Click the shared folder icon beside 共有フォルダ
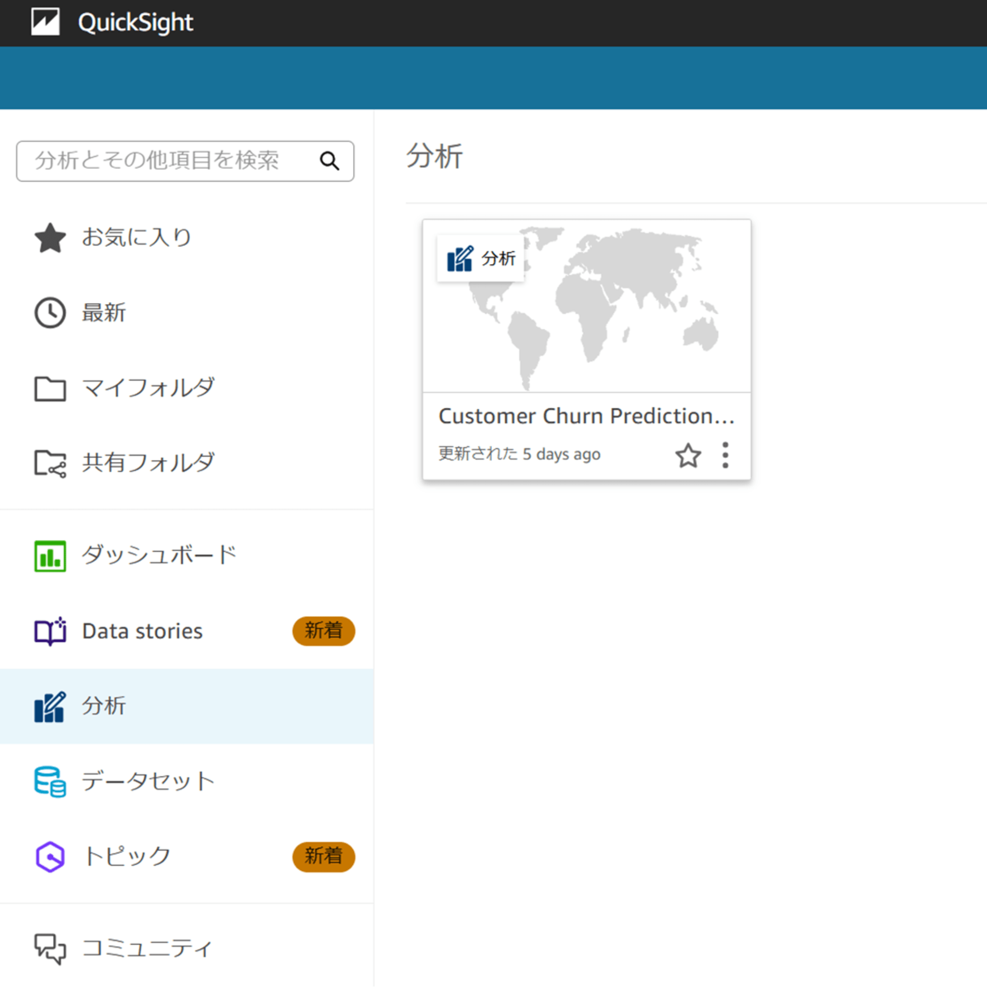The height and width of the screenshot is (998, 987). click(x=50, y=464)
